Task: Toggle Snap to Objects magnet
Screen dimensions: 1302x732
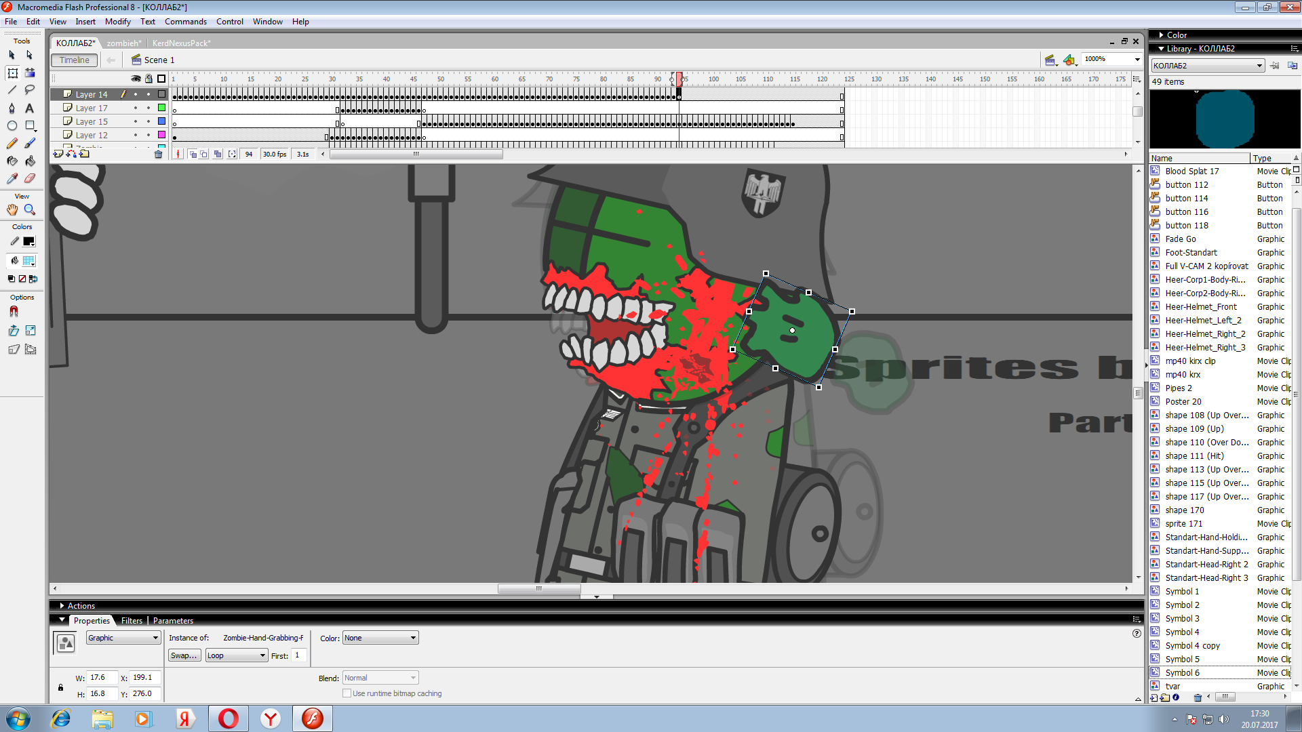Action: tap(14, 312)
